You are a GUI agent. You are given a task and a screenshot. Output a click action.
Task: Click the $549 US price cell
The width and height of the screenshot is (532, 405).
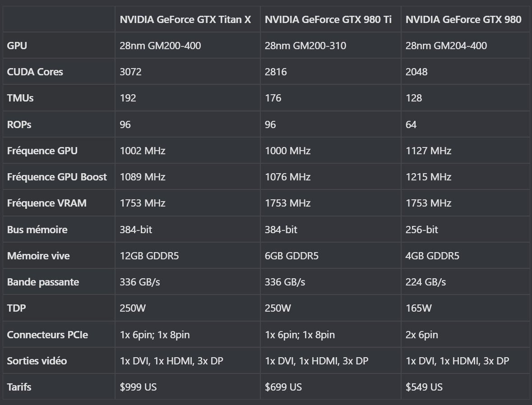tap(424, 387)
